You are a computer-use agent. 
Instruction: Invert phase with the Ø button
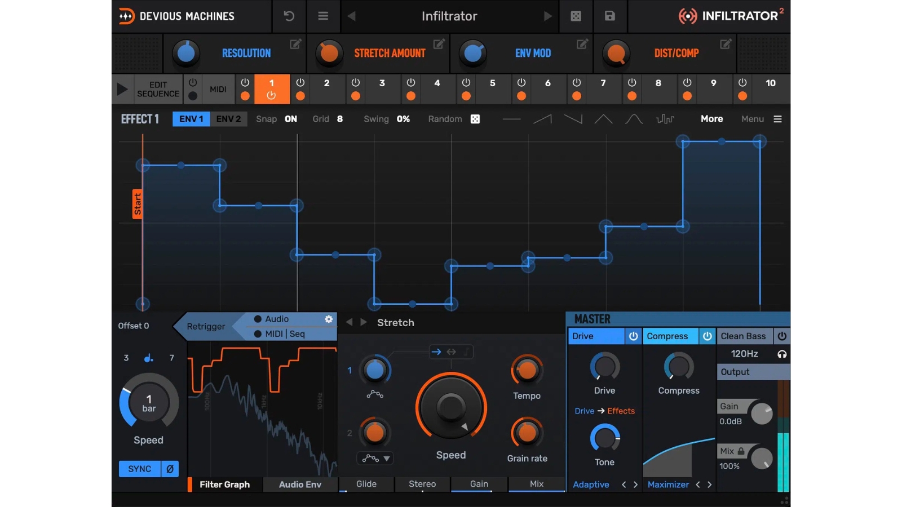[x=170, y=469]
